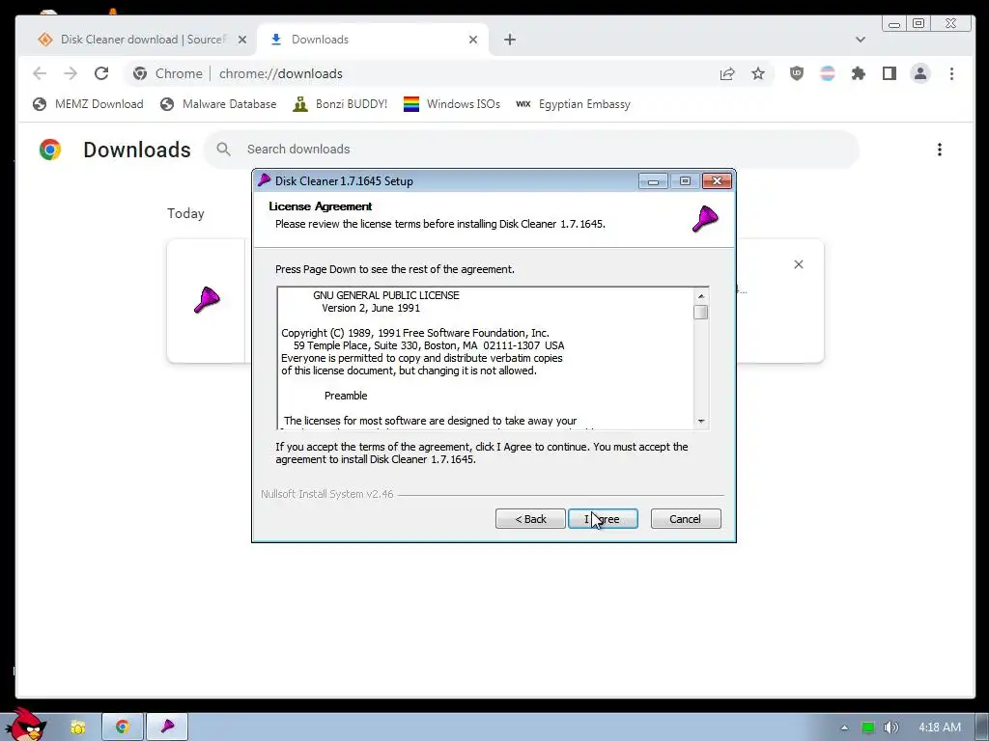This screenshot has width=989, height=741.
Task: Click the Back button in setup
Action: tap(530, 518)
